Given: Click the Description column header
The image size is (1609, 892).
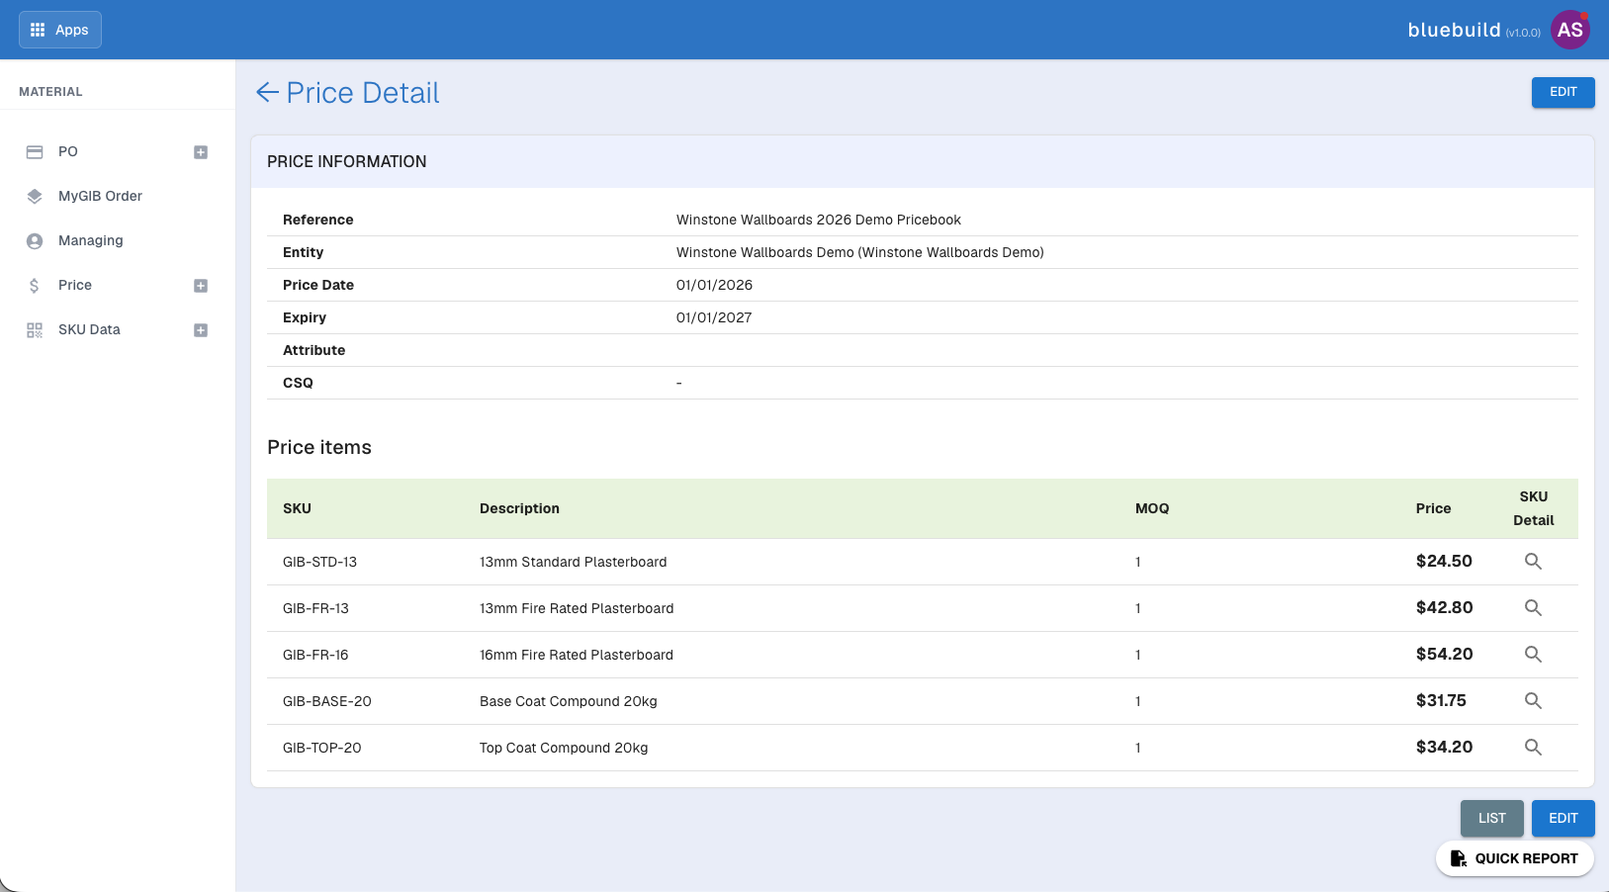Looking at the screenshot, I should click(x=519, y=508).
